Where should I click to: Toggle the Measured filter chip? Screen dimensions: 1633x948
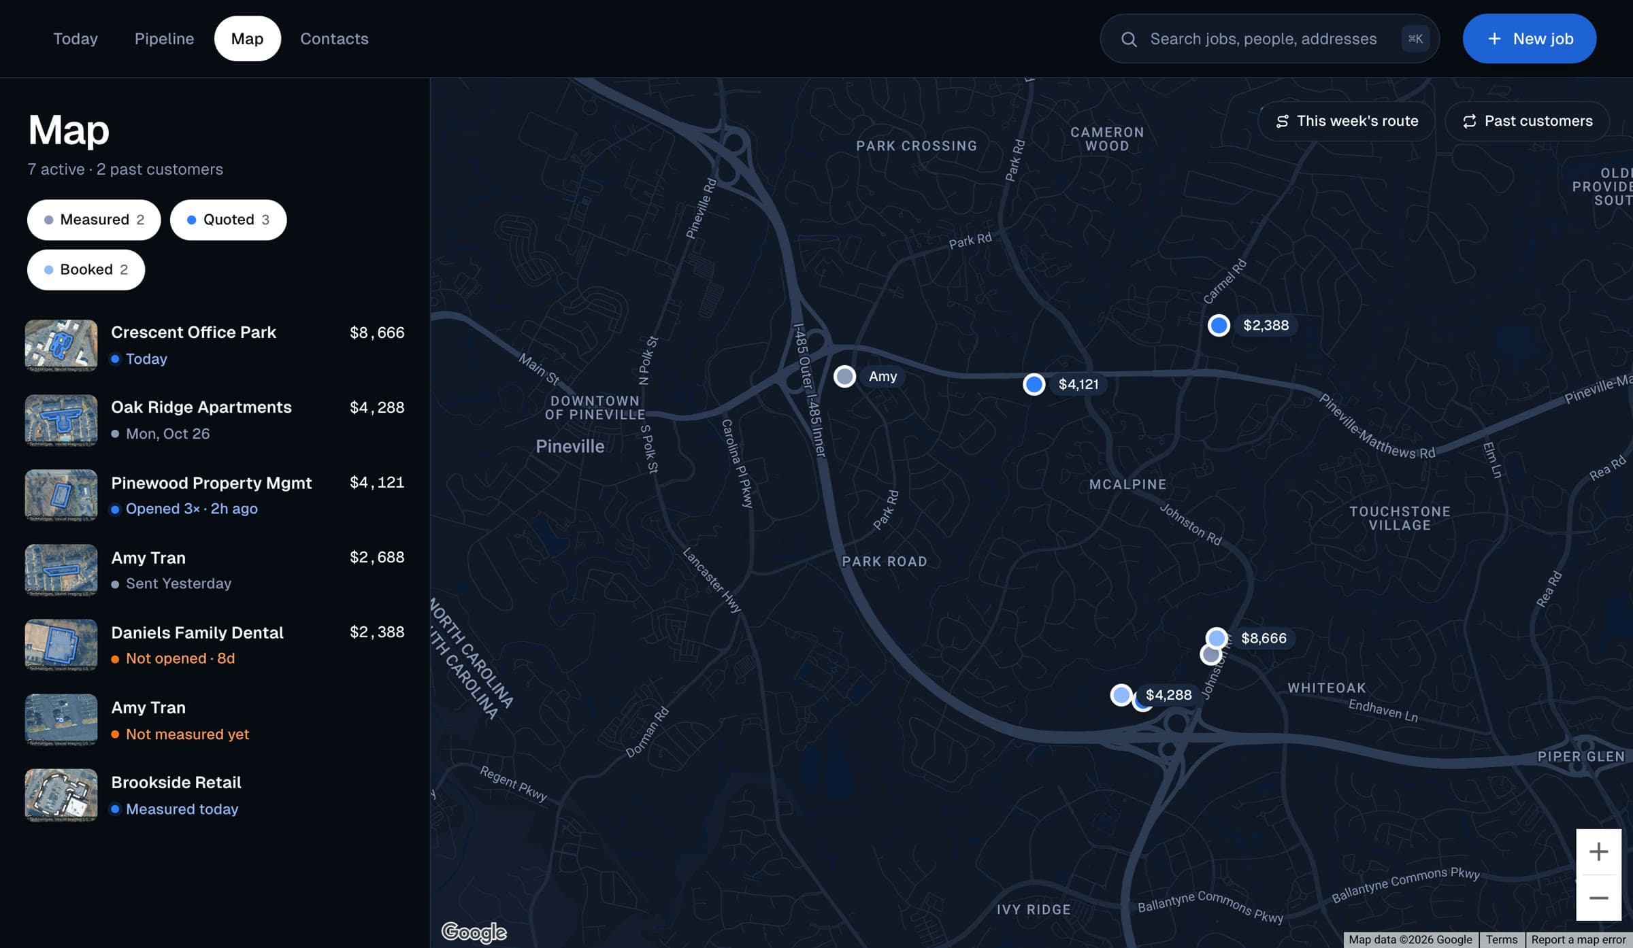pos(94,220)
